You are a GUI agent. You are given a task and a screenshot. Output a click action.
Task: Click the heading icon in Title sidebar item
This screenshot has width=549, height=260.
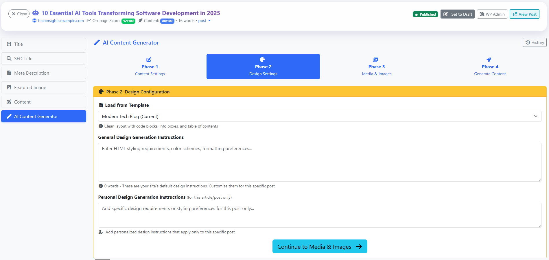pyautogui.click(x=9, y=44)
